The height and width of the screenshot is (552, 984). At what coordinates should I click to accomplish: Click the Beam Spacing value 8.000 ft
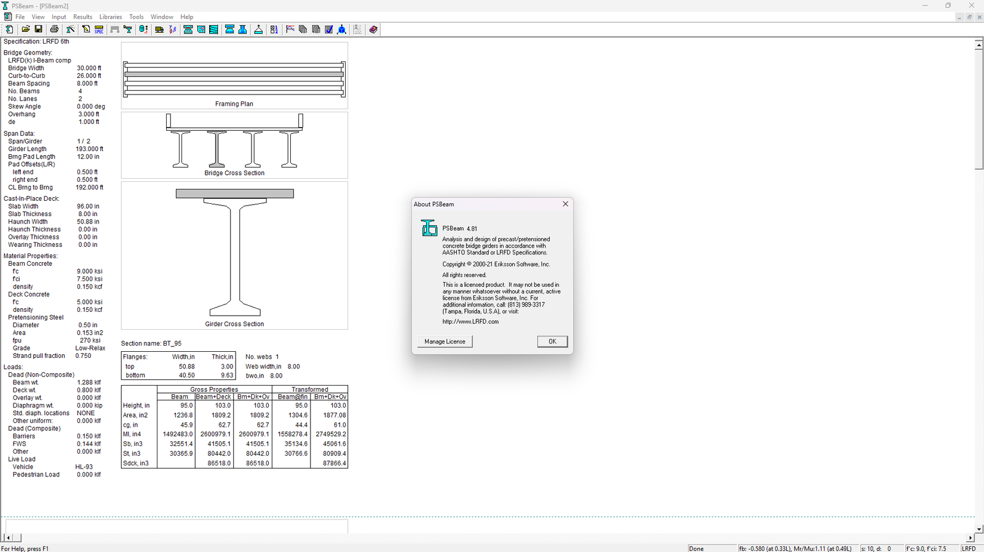tap(87, 84)
